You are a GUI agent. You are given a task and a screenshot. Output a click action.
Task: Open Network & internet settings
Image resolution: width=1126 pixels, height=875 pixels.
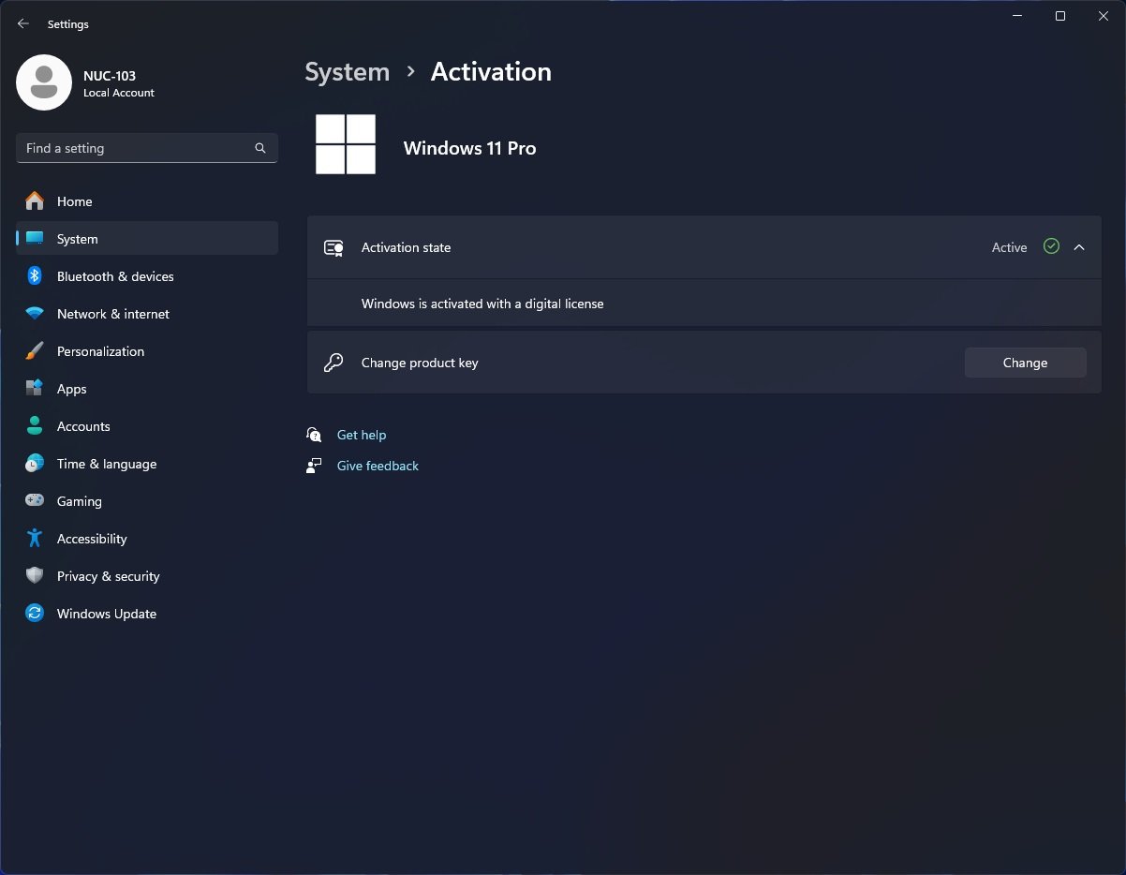tap(147, 314)
